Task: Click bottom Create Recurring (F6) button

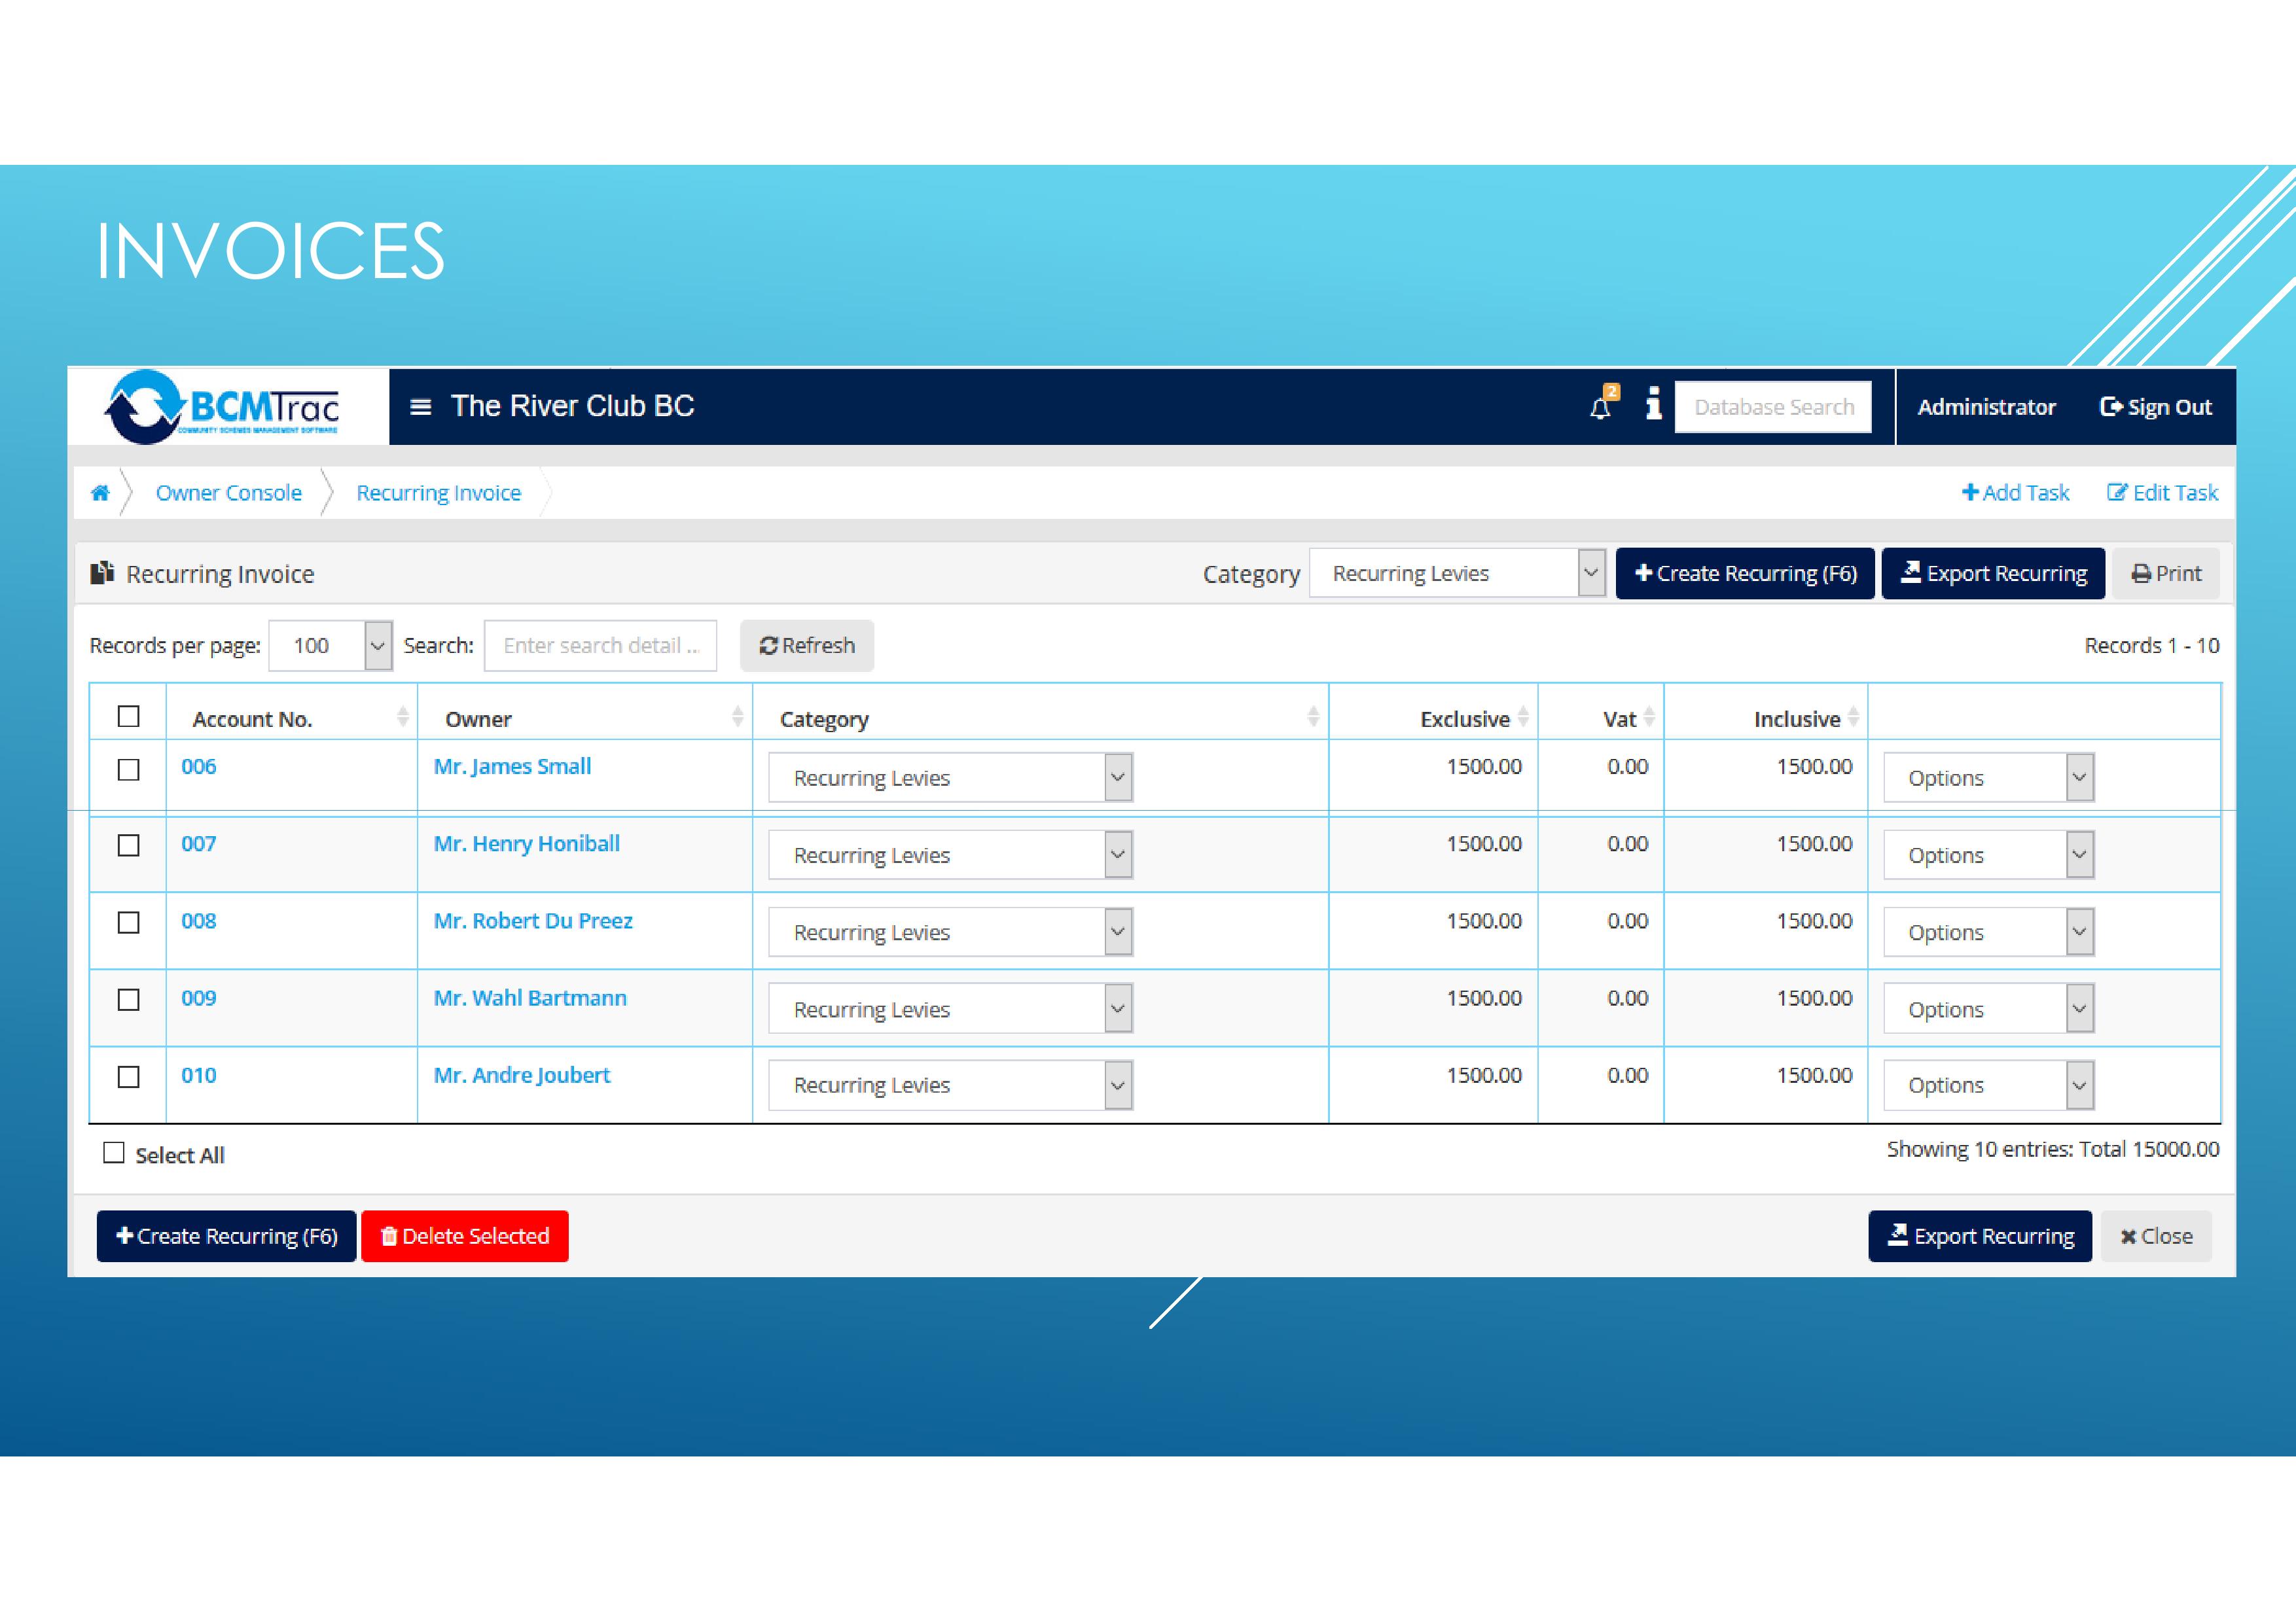Action: (226, 1236)
